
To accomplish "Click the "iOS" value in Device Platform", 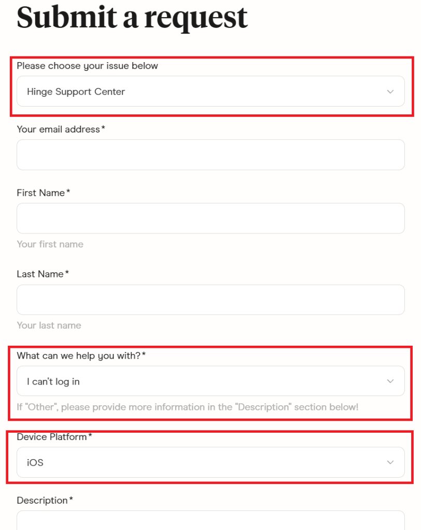I will point(34,462).
